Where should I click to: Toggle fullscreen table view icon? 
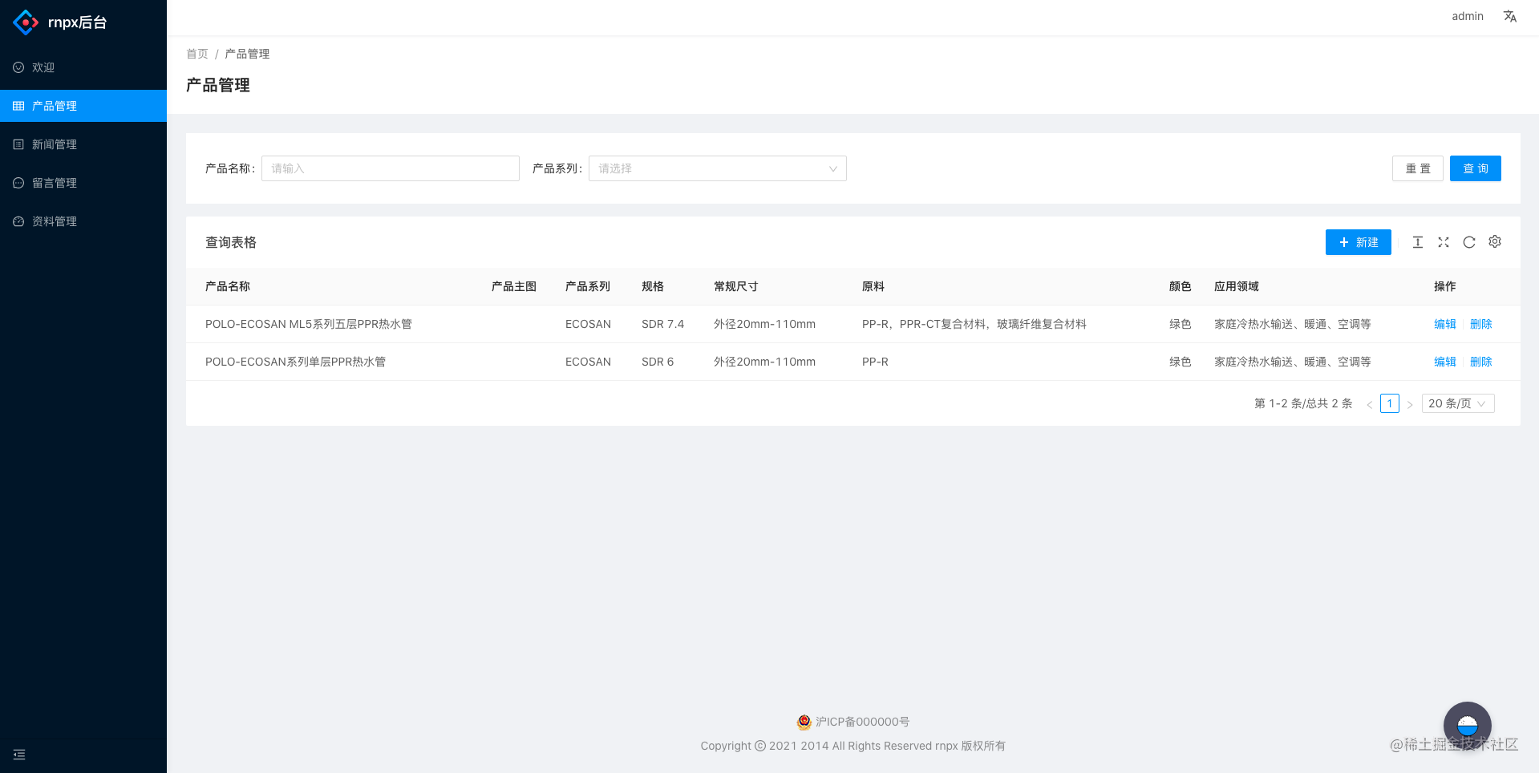(x=1444, y=242)
